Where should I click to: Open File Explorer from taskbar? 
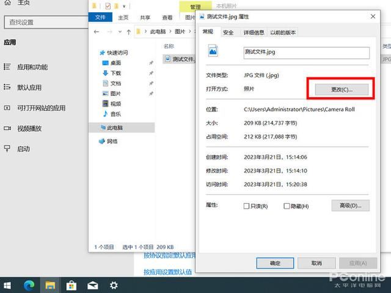pos(50,285)
